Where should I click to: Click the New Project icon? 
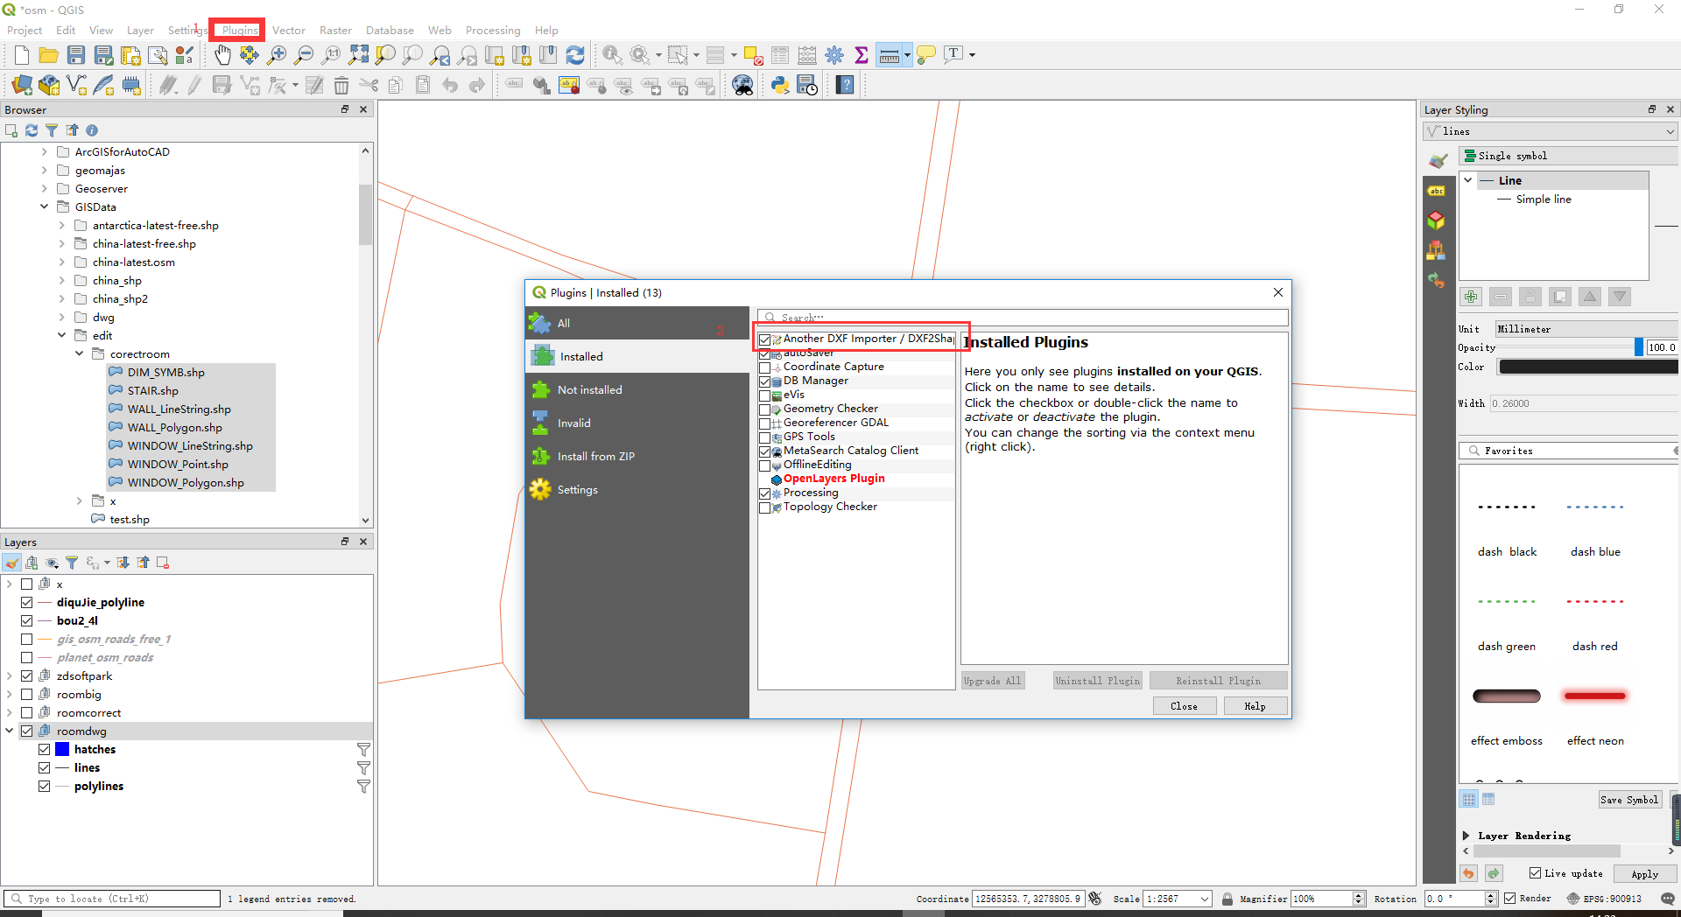click(22, 56)
